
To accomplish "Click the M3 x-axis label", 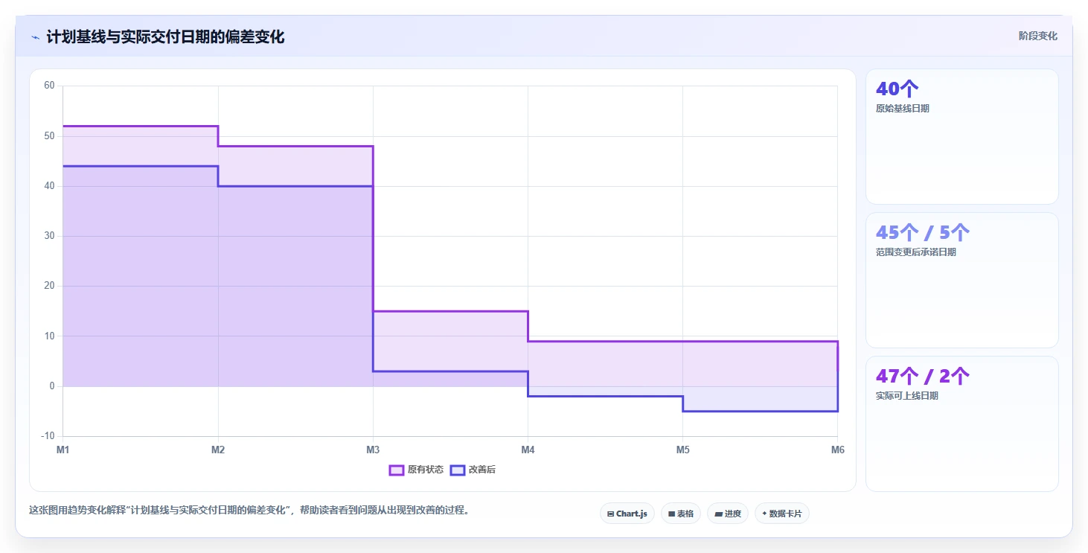I will (x=373, y=450).
